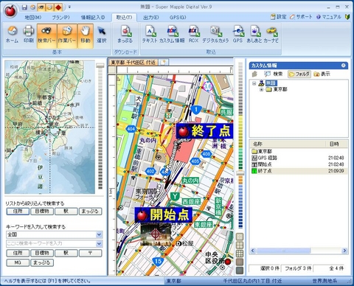Sort by 日時 column header
Viewport: 354px width, 286px height.
click(336, 144)
